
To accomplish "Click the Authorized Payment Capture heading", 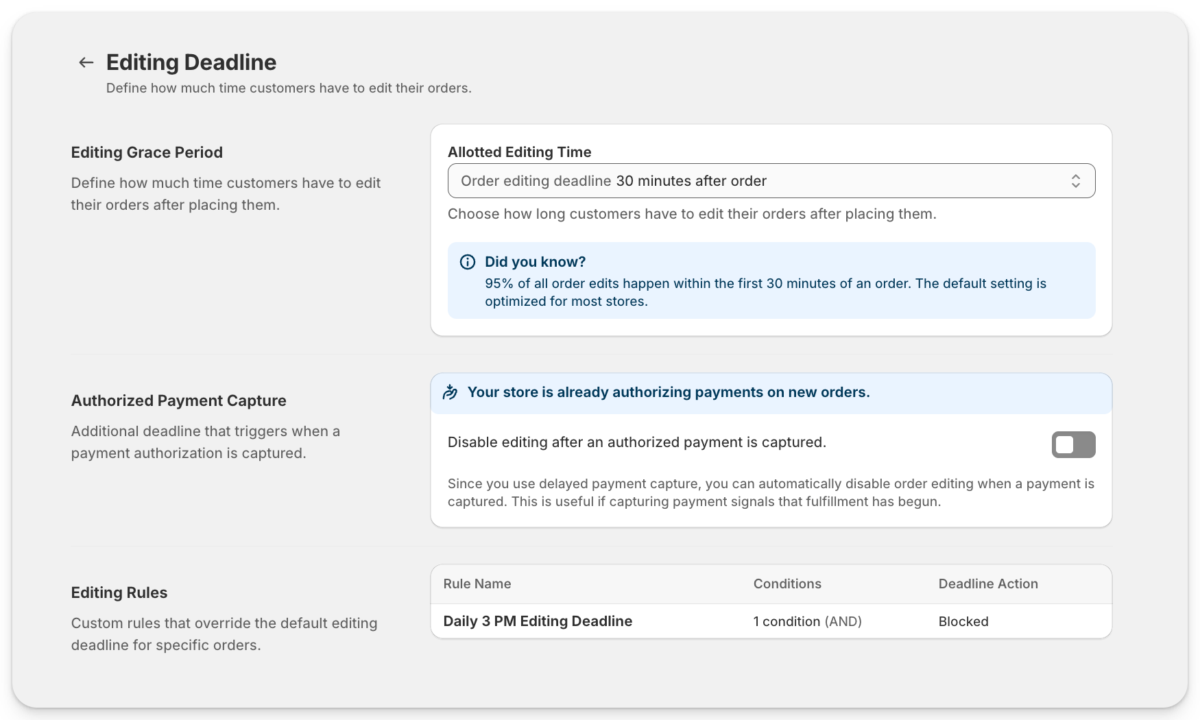I will [179, 400].
